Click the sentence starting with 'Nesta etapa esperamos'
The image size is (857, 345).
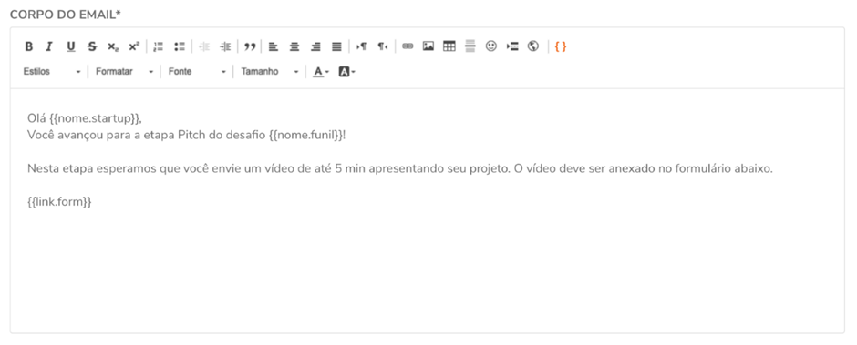(x=400, y=168)
